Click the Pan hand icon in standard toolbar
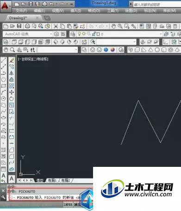181x211 pixels. point(113,26)
